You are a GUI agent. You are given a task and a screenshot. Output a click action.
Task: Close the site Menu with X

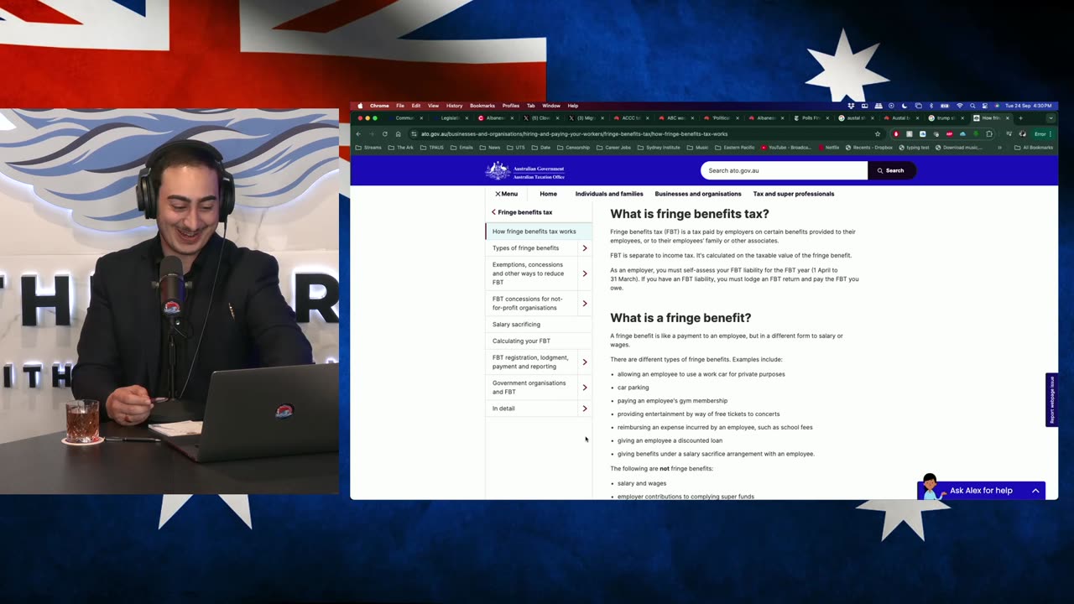506,194
